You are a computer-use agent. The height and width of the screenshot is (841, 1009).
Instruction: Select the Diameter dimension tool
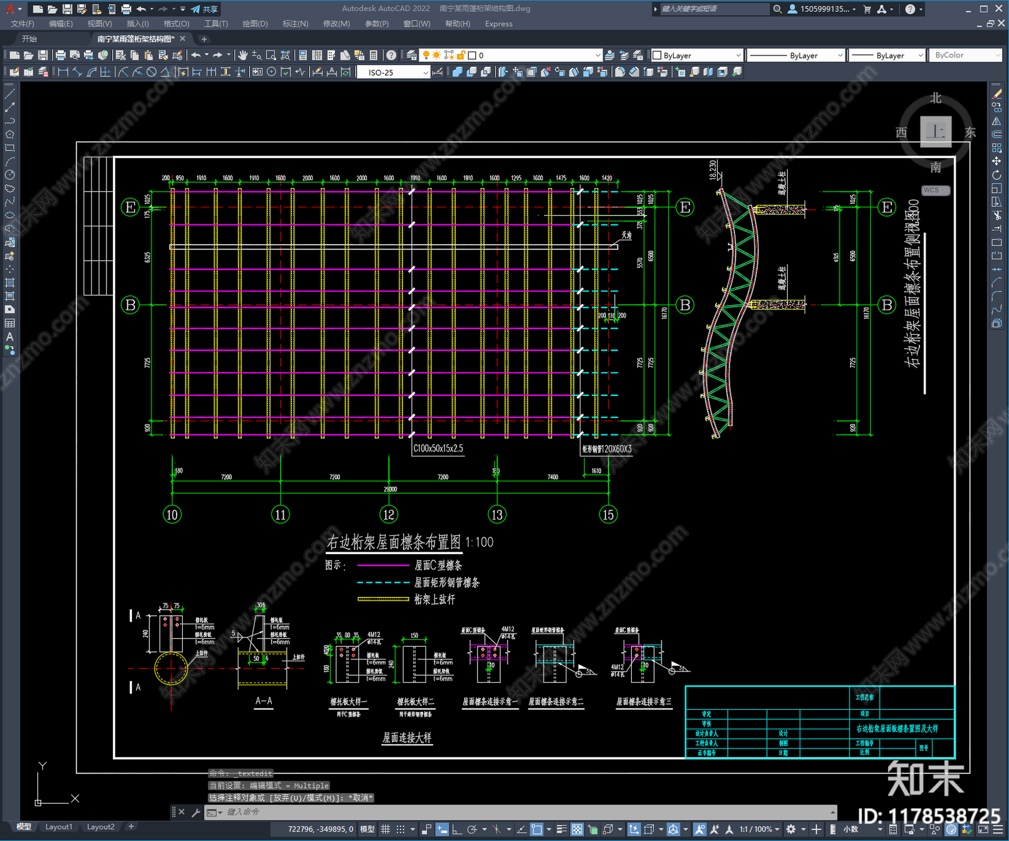[x=151, y=72]
